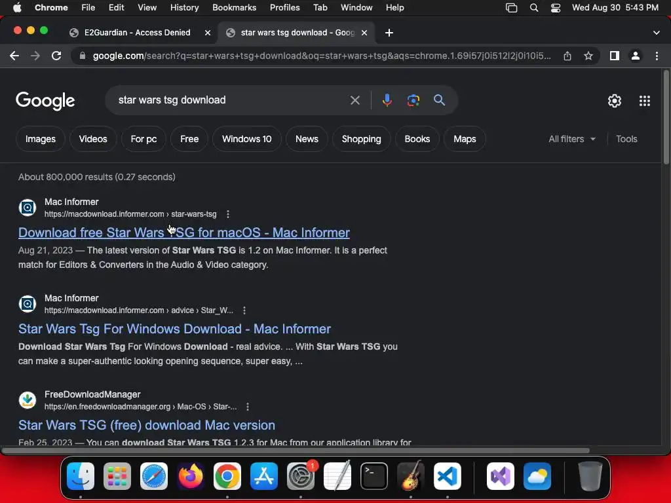Submit search with magnifier icon
Viewport: 671px width, 503px height.
pos(439,100)
